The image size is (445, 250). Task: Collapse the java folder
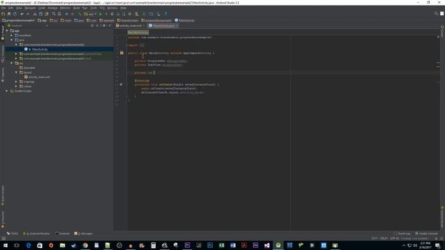[x=12, y=40]
